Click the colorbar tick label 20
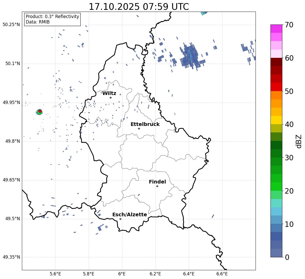Screen dimensions: 305x279 289,191
